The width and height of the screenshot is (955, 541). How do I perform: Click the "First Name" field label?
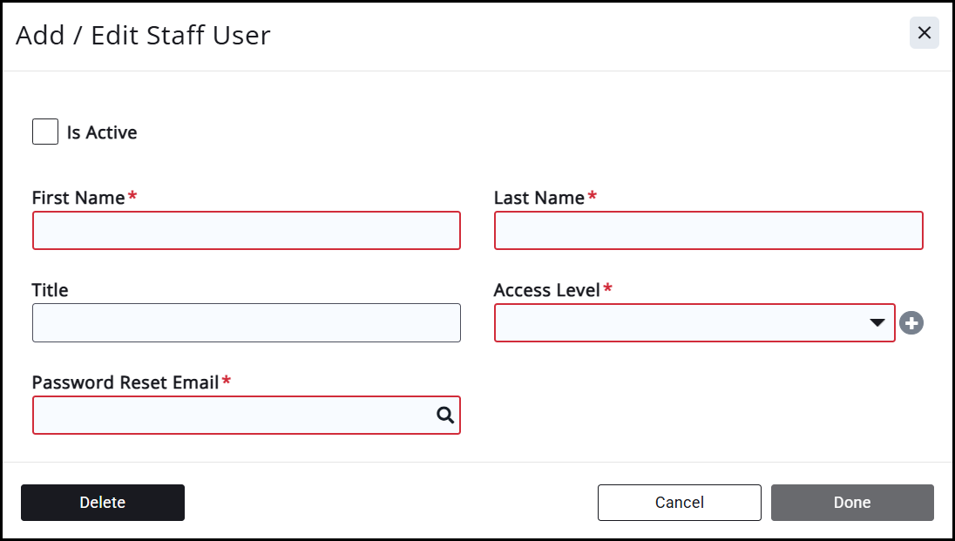78,198
